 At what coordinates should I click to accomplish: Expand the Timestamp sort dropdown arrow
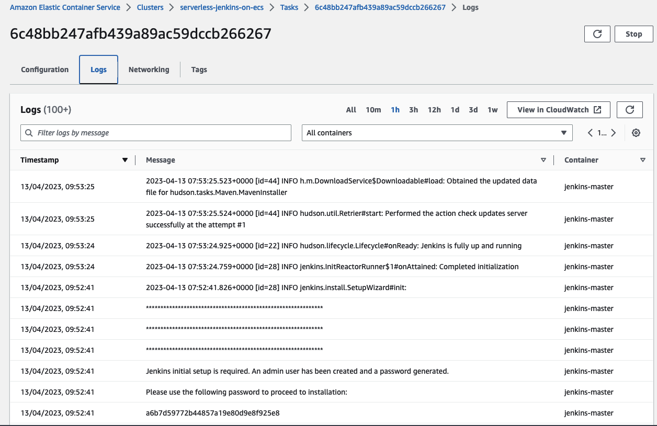(124, 160)
